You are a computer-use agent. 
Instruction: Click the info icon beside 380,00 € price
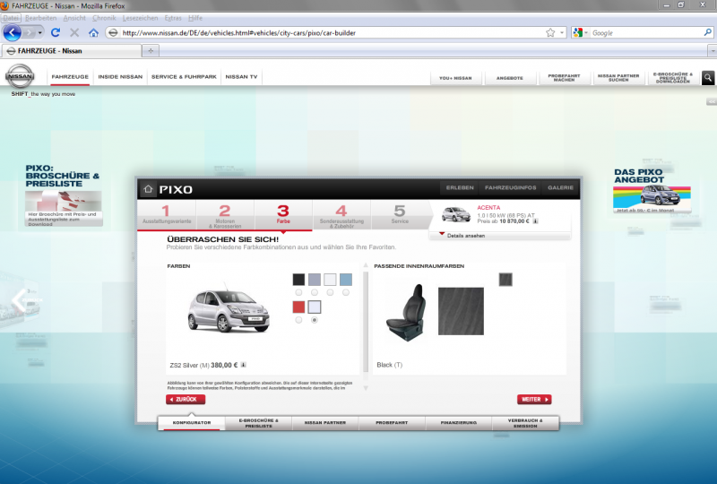(x=243, y=365)
